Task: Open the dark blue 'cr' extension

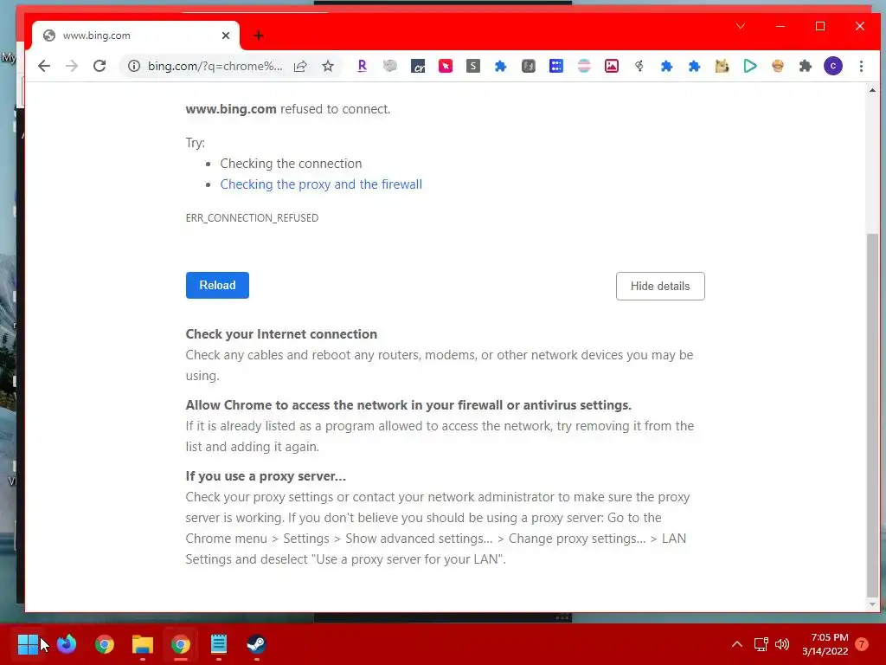Action: click(418, 66)
